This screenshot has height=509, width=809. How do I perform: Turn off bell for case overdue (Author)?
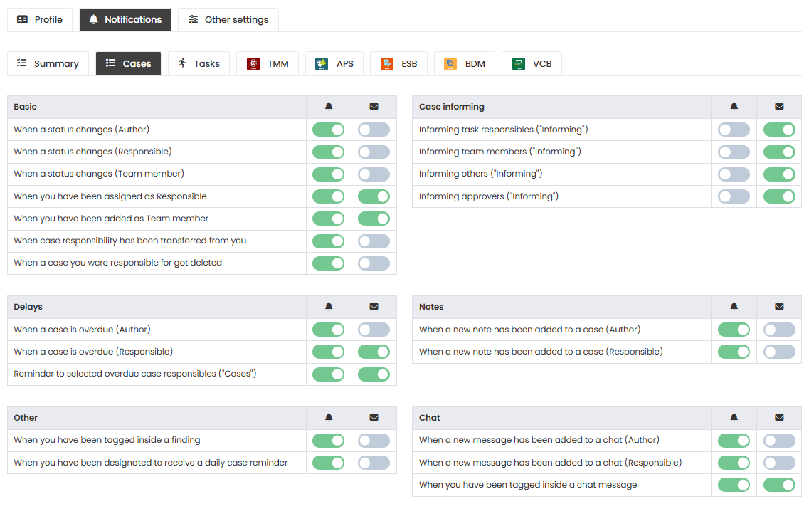click(328, 330)
